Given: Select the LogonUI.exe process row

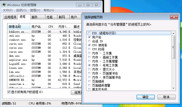Looking at the screenshot, I should [x=44, y=64].
